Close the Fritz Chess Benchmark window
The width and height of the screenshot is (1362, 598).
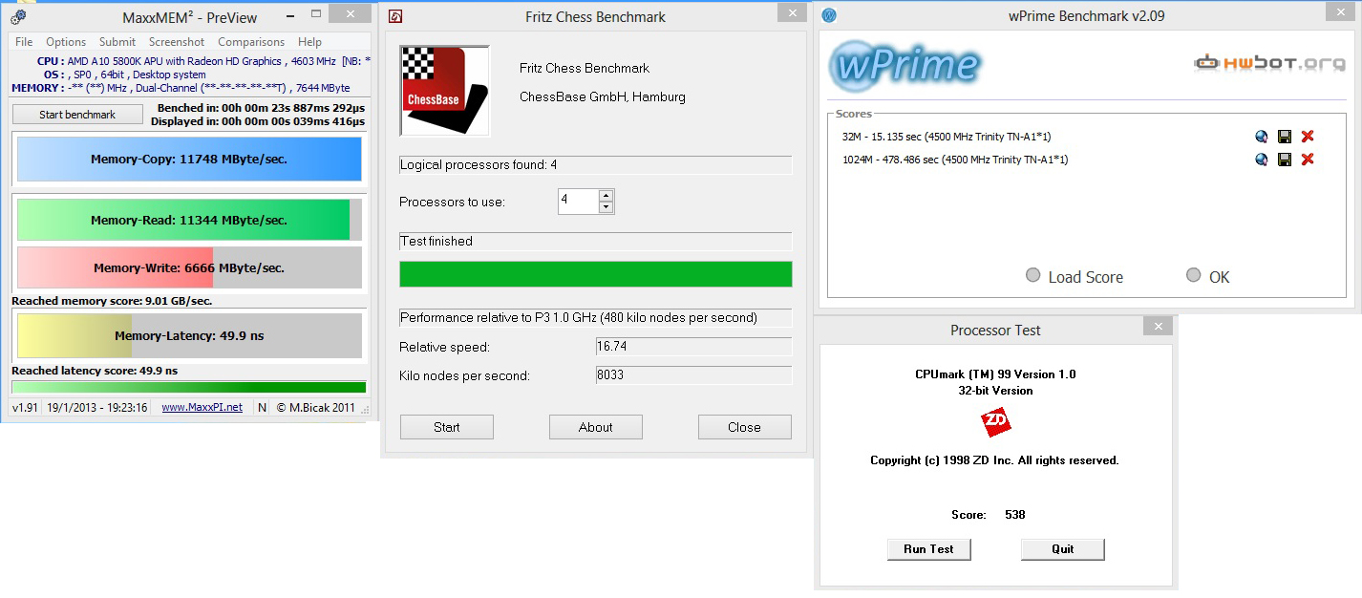[x=792, y=12]
